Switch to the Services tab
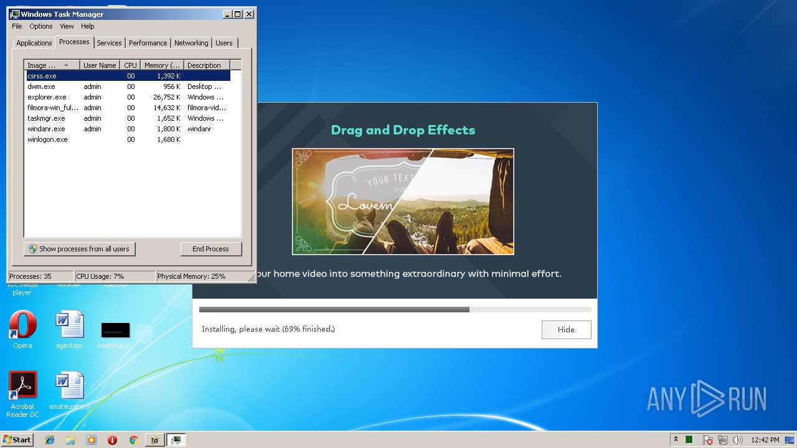This screenshot has width=797, height=448. (109, 43)
